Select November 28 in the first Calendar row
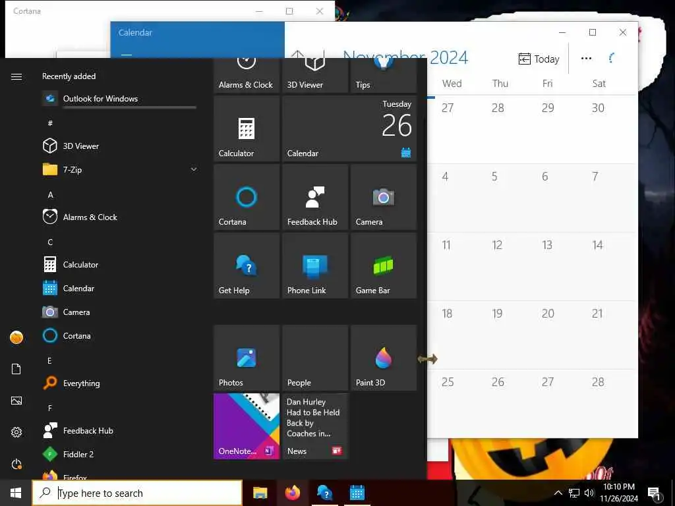The height and width of the screenshot is (506, 675). [x=512, y=129]
